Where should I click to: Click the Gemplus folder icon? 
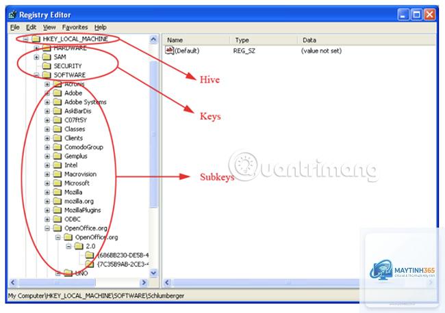(x=58, y=156)
